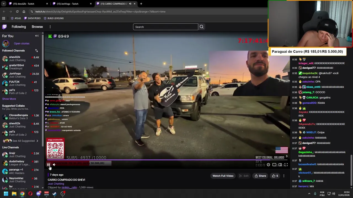Toggle mini player mode for clip

[274, 165]
